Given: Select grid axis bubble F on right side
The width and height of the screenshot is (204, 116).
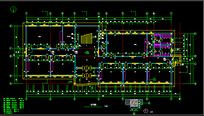Looking at the screenshot, I should coord(195,34).
